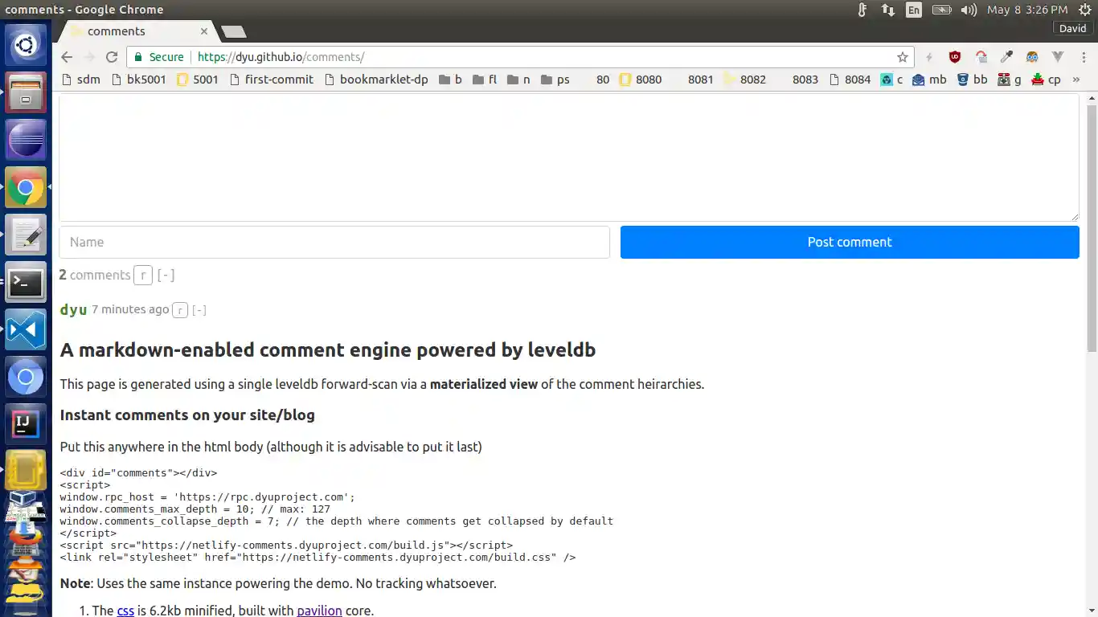
Task: Open the terminal from the dock
Action: point(27,283)
